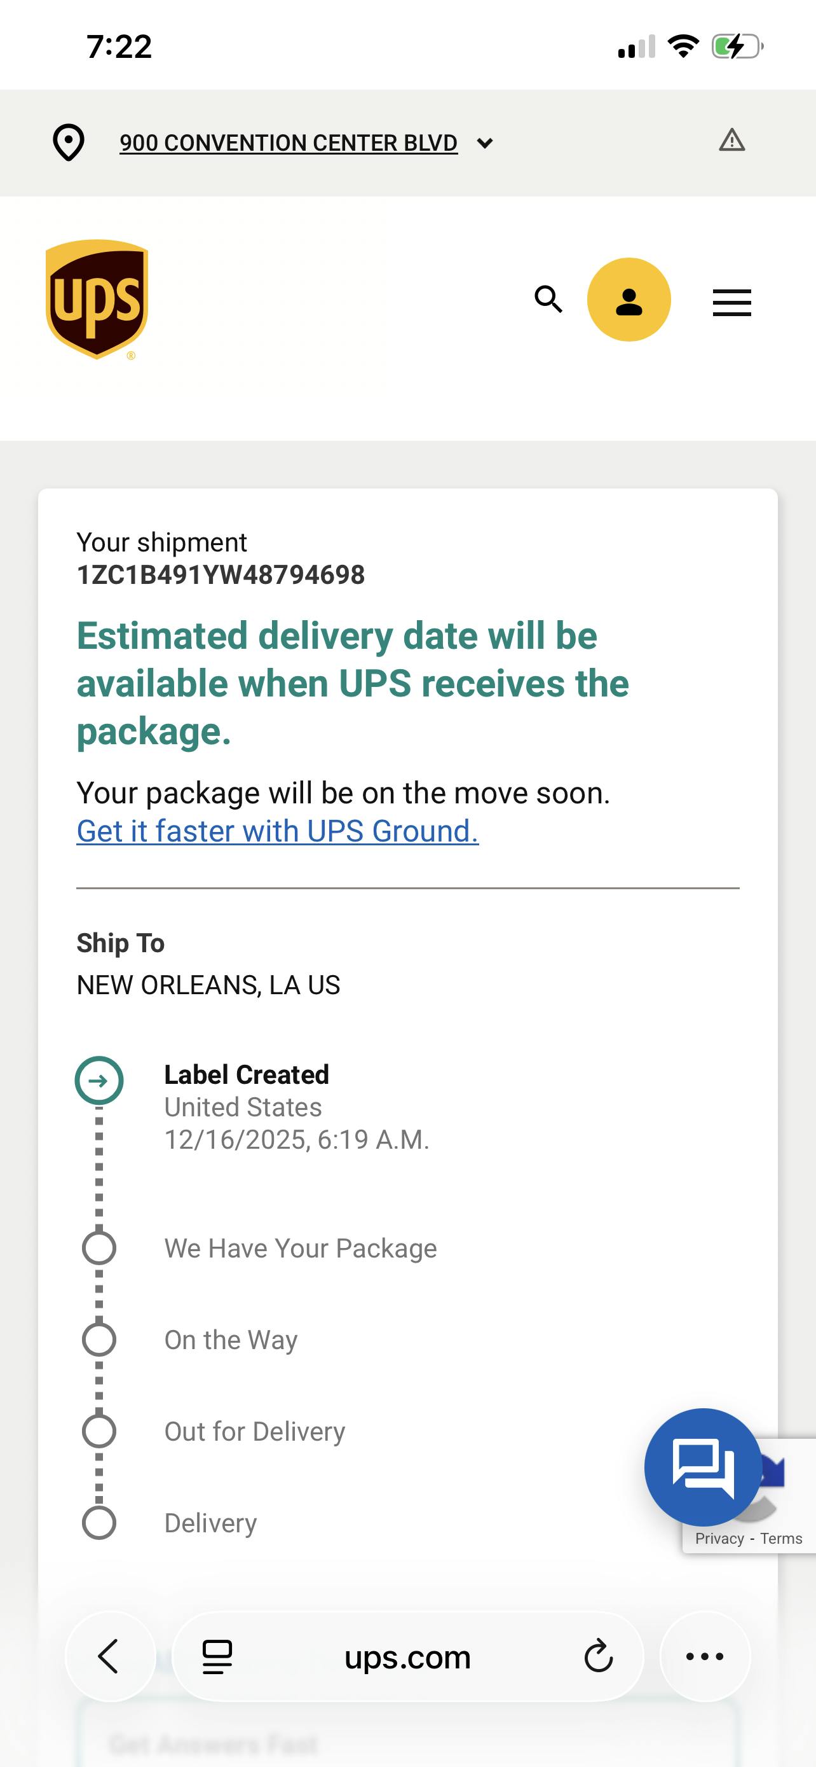Tap the Label Created status circle
Screen dimensions: 816x1767
tap(99, 1081)
